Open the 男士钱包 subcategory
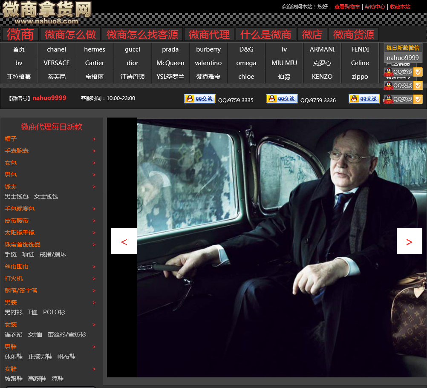This screenshot has width=427, height=388. point(16,196)
